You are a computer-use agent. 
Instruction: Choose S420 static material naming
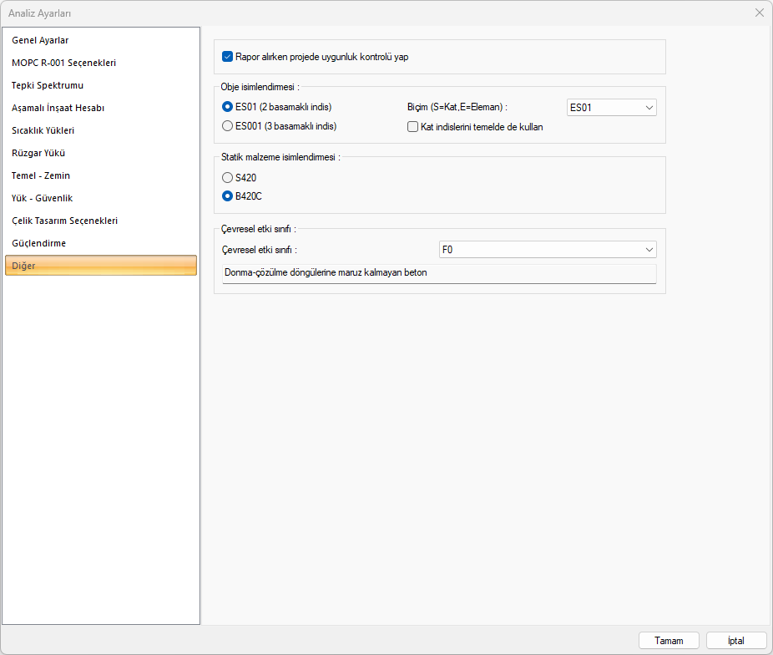pos(227,177)
